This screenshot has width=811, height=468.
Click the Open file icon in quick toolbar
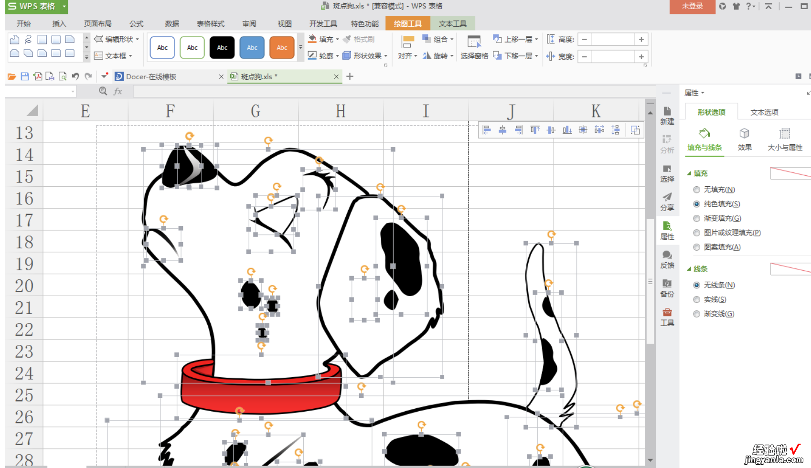point(12,76)
